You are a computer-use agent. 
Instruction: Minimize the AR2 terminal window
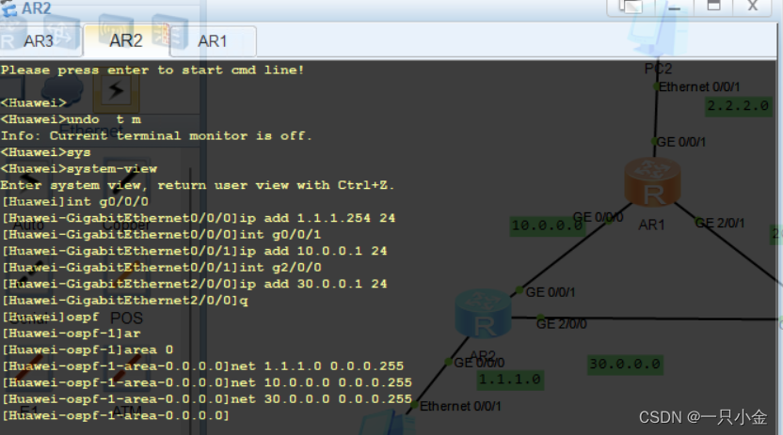[x=675, y=7]
